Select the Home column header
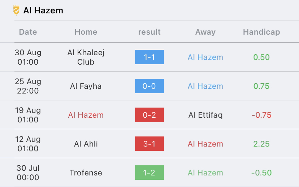The width and height of the screenshot is (299, 187). click(x=86, y=32)
